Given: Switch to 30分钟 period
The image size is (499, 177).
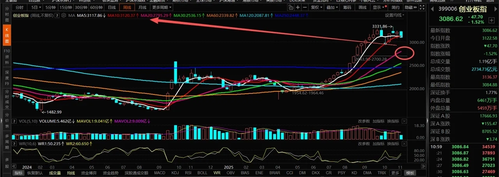Looking at the screenshot, I should pos(81,7).
